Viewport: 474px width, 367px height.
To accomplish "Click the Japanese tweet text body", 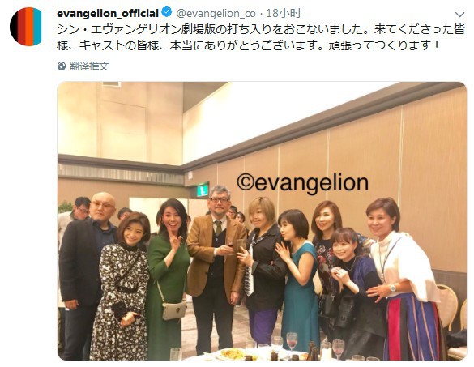I will pos(261,38).
